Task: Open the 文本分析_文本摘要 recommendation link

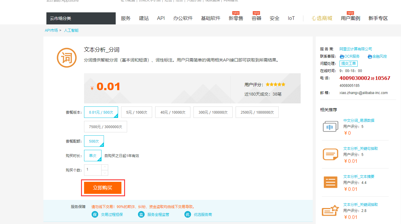Action: point(359,177)
